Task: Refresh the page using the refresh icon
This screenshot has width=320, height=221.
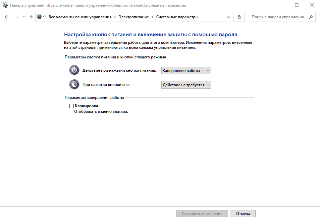Action: click(x=239, y=17)
